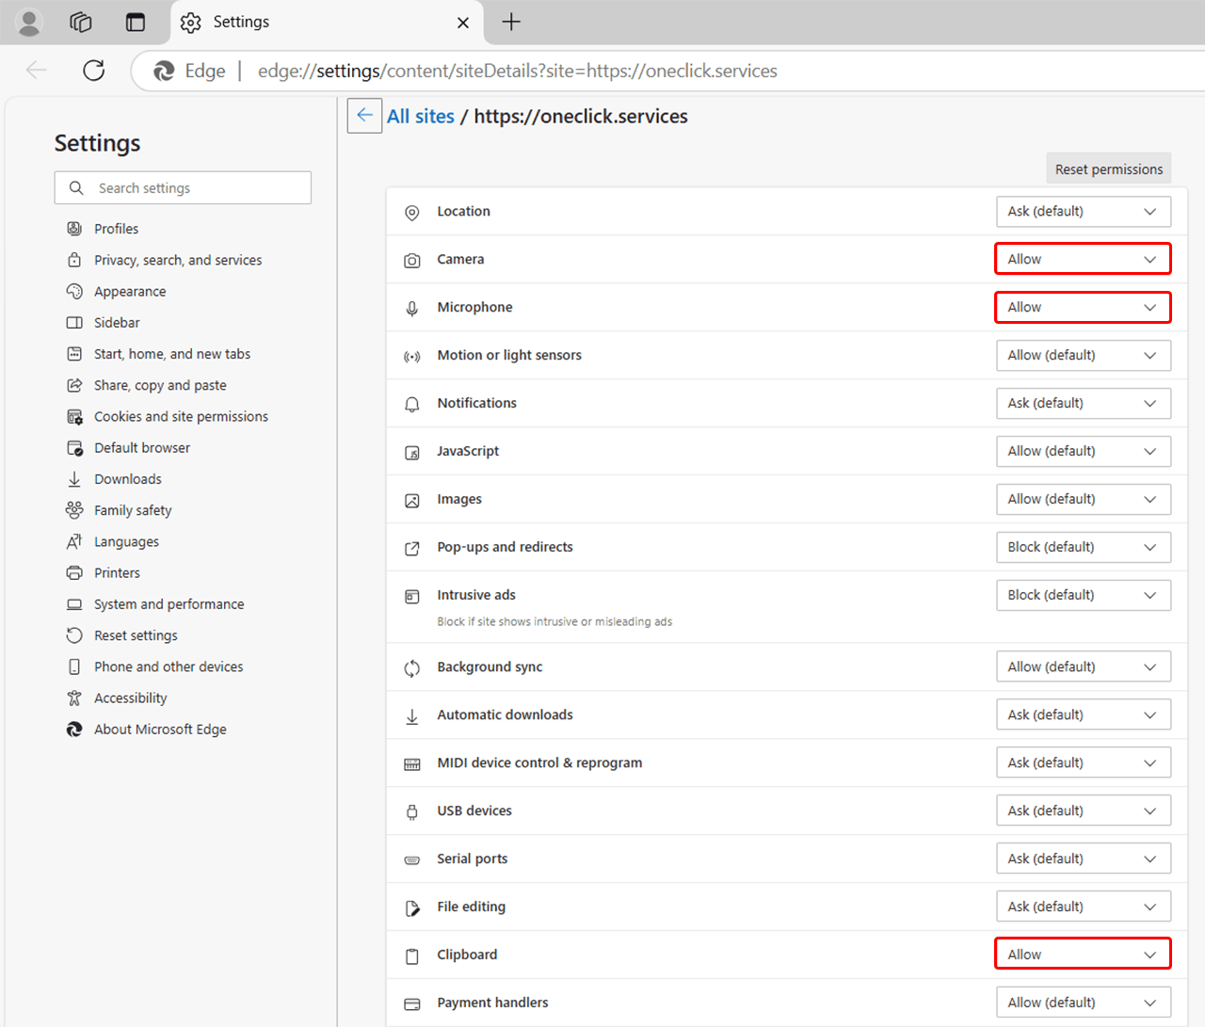Click the Notifications bell icon
Viewport: 1205px width, 1027px height.
(x=412, y=404)
